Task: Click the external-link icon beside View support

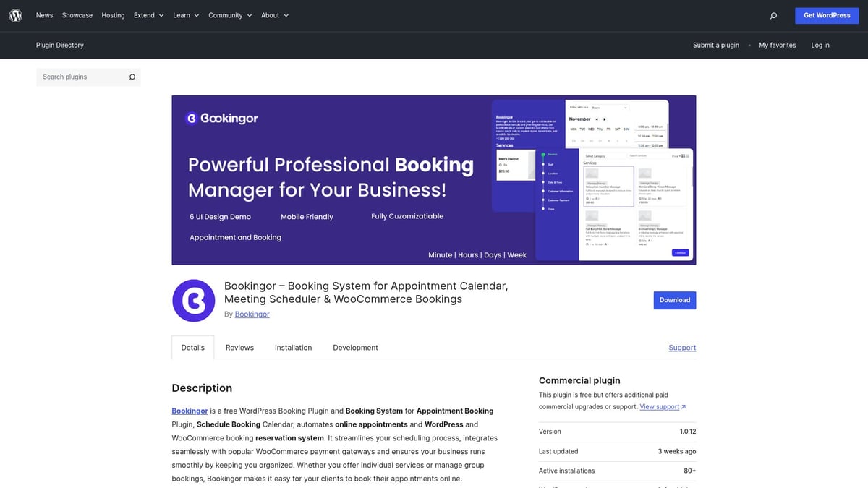Action: (x=682, y=406)
